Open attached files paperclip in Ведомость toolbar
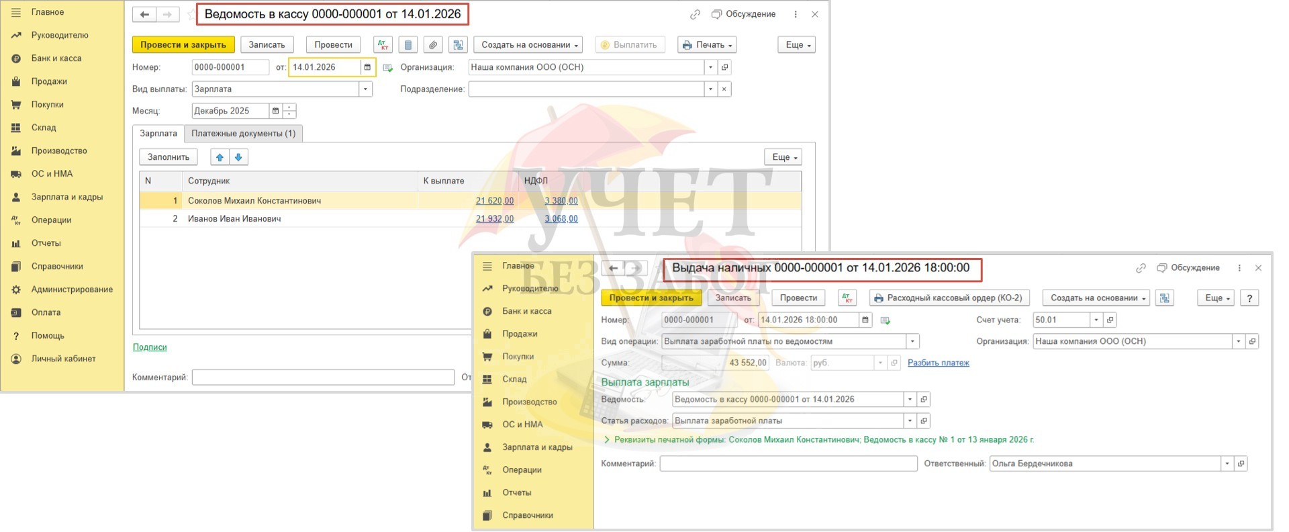Viewport: 1289px width, 532px height. pyautogui.click(x=433, y=45)
